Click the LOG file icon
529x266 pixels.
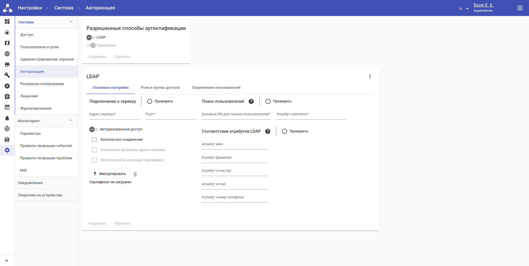coord(7,140)
